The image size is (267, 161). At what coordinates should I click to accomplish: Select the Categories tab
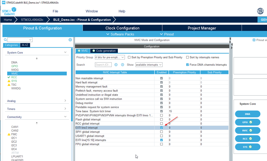click(11, 45)
